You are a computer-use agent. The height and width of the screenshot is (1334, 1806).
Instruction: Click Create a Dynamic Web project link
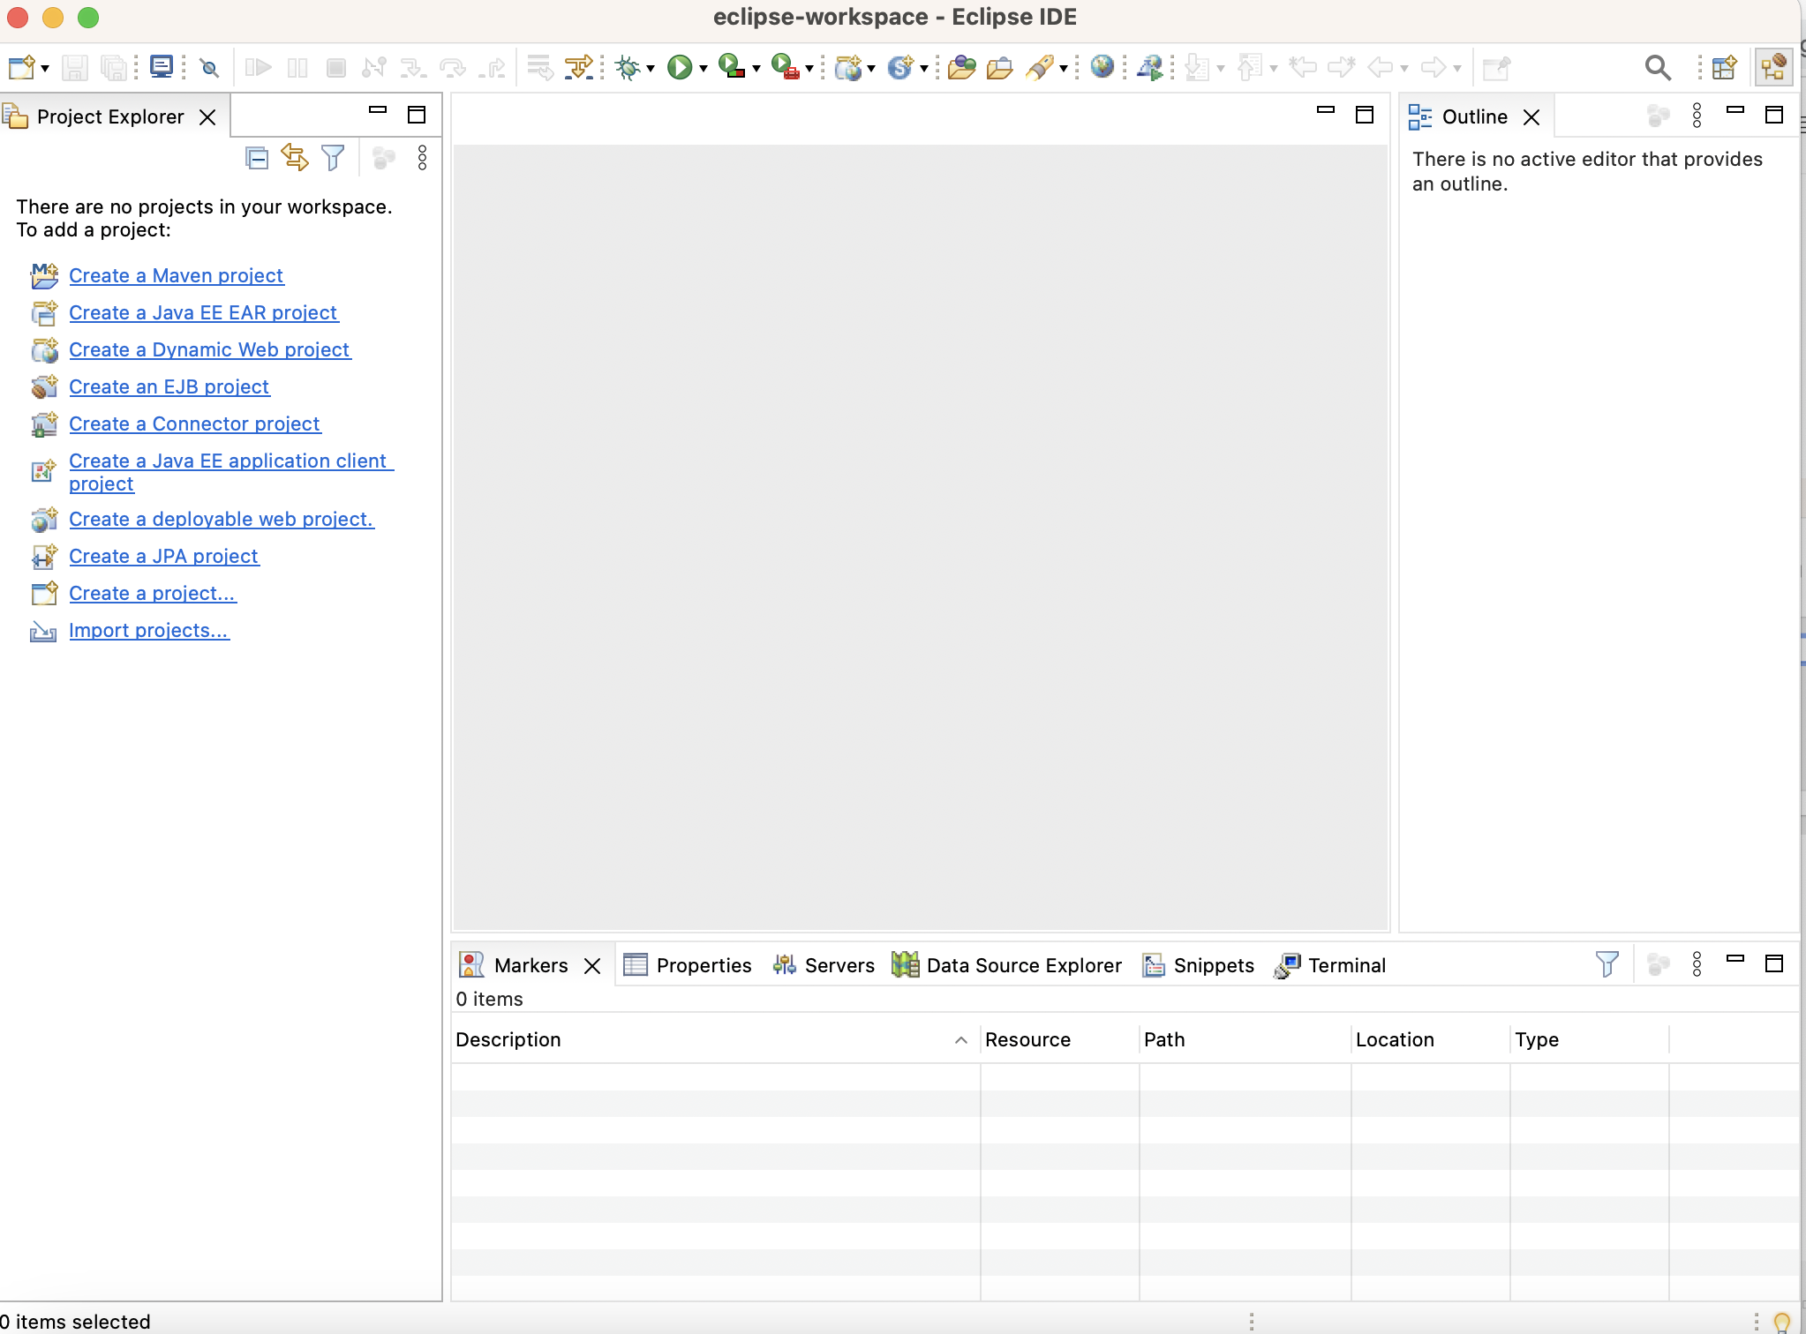(x=209, y=349)
